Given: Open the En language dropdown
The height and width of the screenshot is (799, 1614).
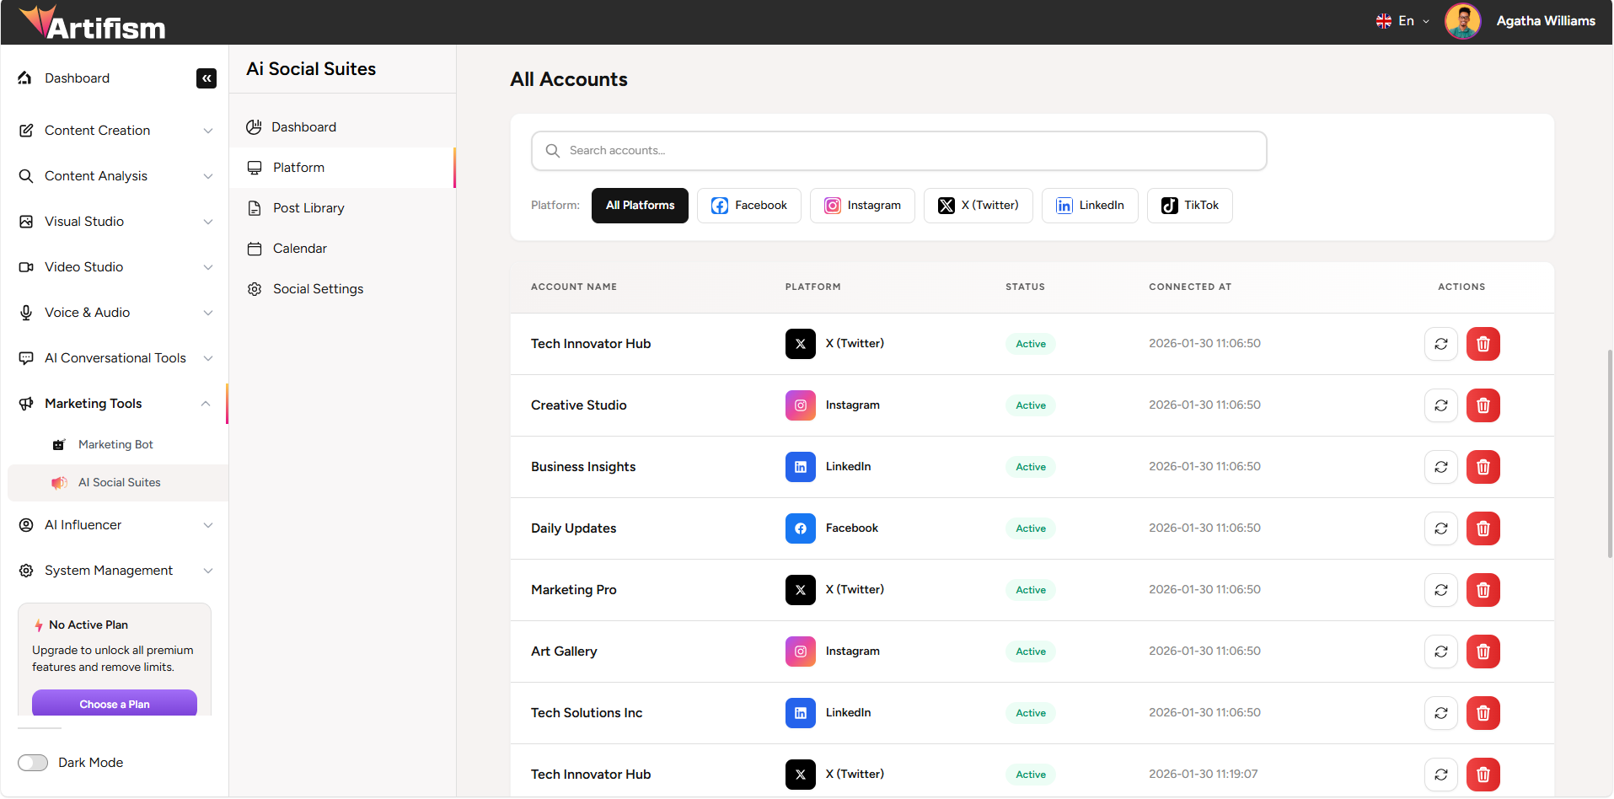Looking at the screenshot, I should (1402, 20).
